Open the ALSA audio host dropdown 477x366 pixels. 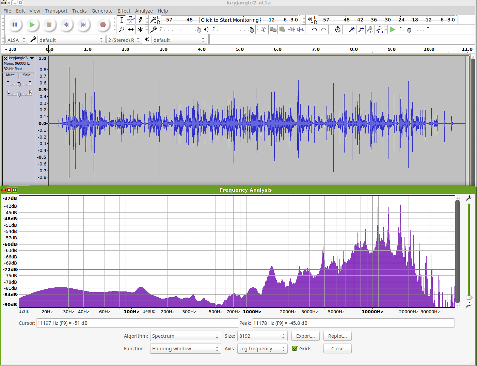[x=16, y=40]
